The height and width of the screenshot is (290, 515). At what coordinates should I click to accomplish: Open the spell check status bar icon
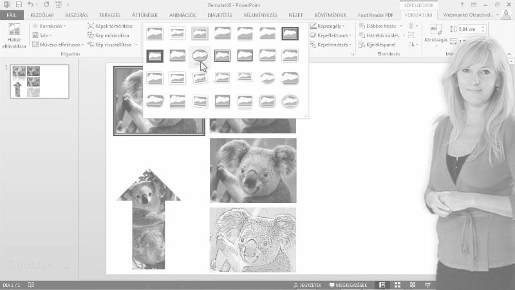click(x=31, y=285)
